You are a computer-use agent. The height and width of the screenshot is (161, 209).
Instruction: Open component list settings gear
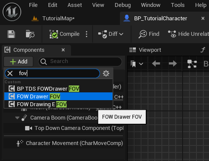pyautogui.click(x=106, y=73)
